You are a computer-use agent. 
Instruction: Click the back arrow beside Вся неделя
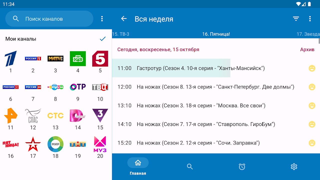click(124, 18)
